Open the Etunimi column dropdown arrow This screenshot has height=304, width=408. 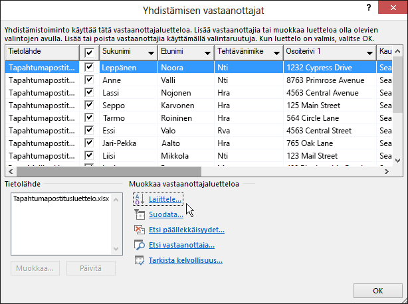pos(207,53)
